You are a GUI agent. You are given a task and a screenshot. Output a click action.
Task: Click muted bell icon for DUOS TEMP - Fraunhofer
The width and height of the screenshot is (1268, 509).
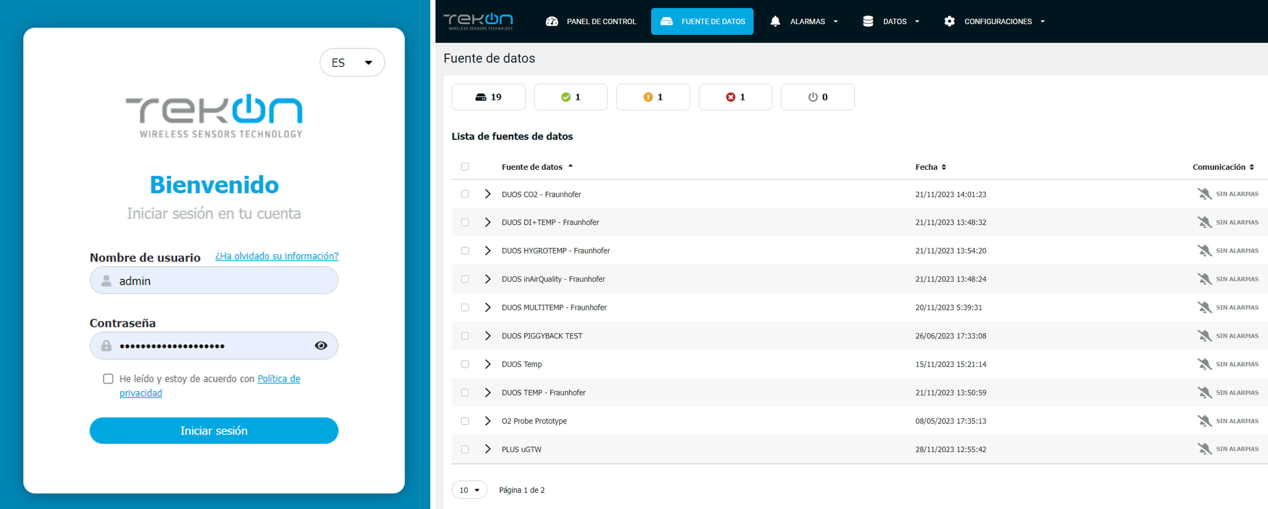coord(1204,393)
